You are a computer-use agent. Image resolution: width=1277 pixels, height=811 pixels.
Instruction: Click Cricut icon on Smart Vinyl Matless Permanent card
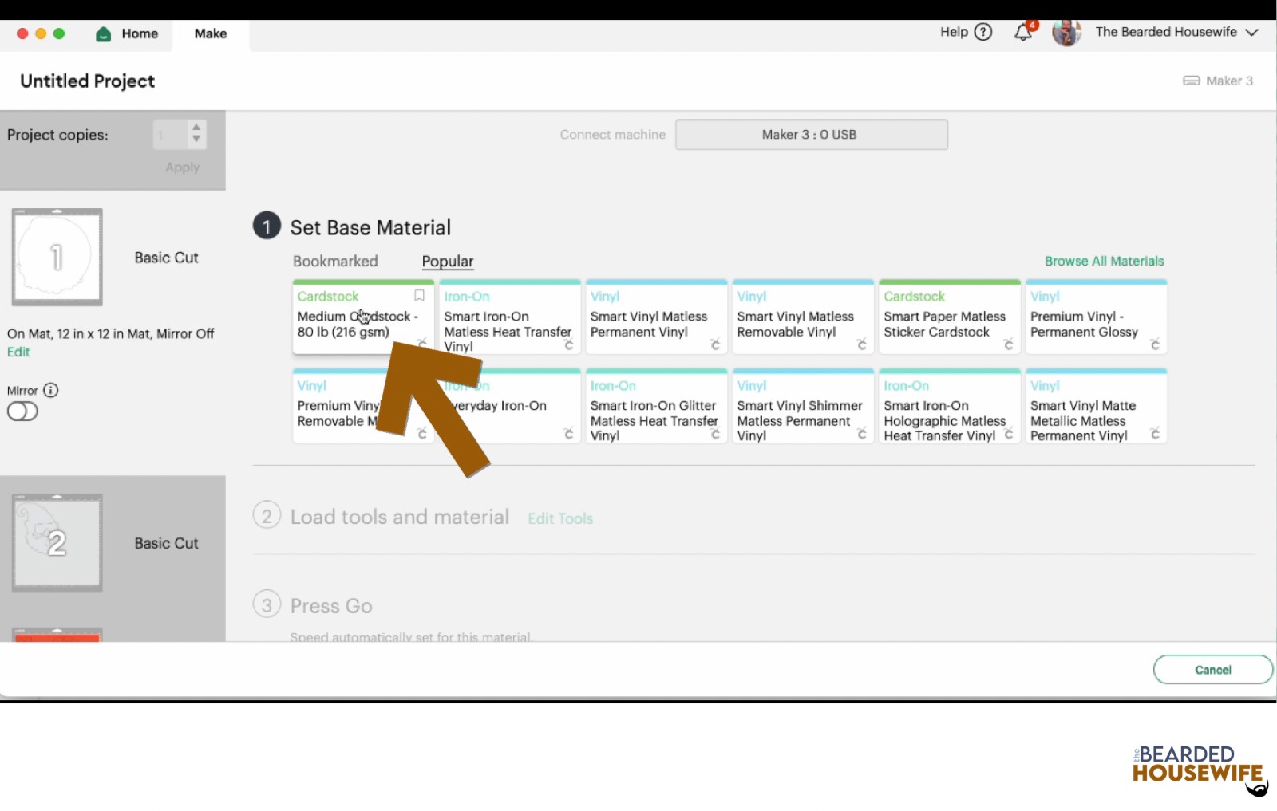click(x=715, y=344)
